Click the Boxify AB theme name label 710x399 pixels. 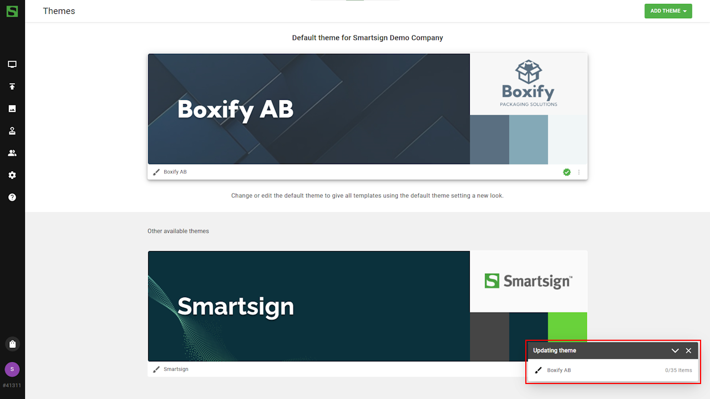point(175,172)
